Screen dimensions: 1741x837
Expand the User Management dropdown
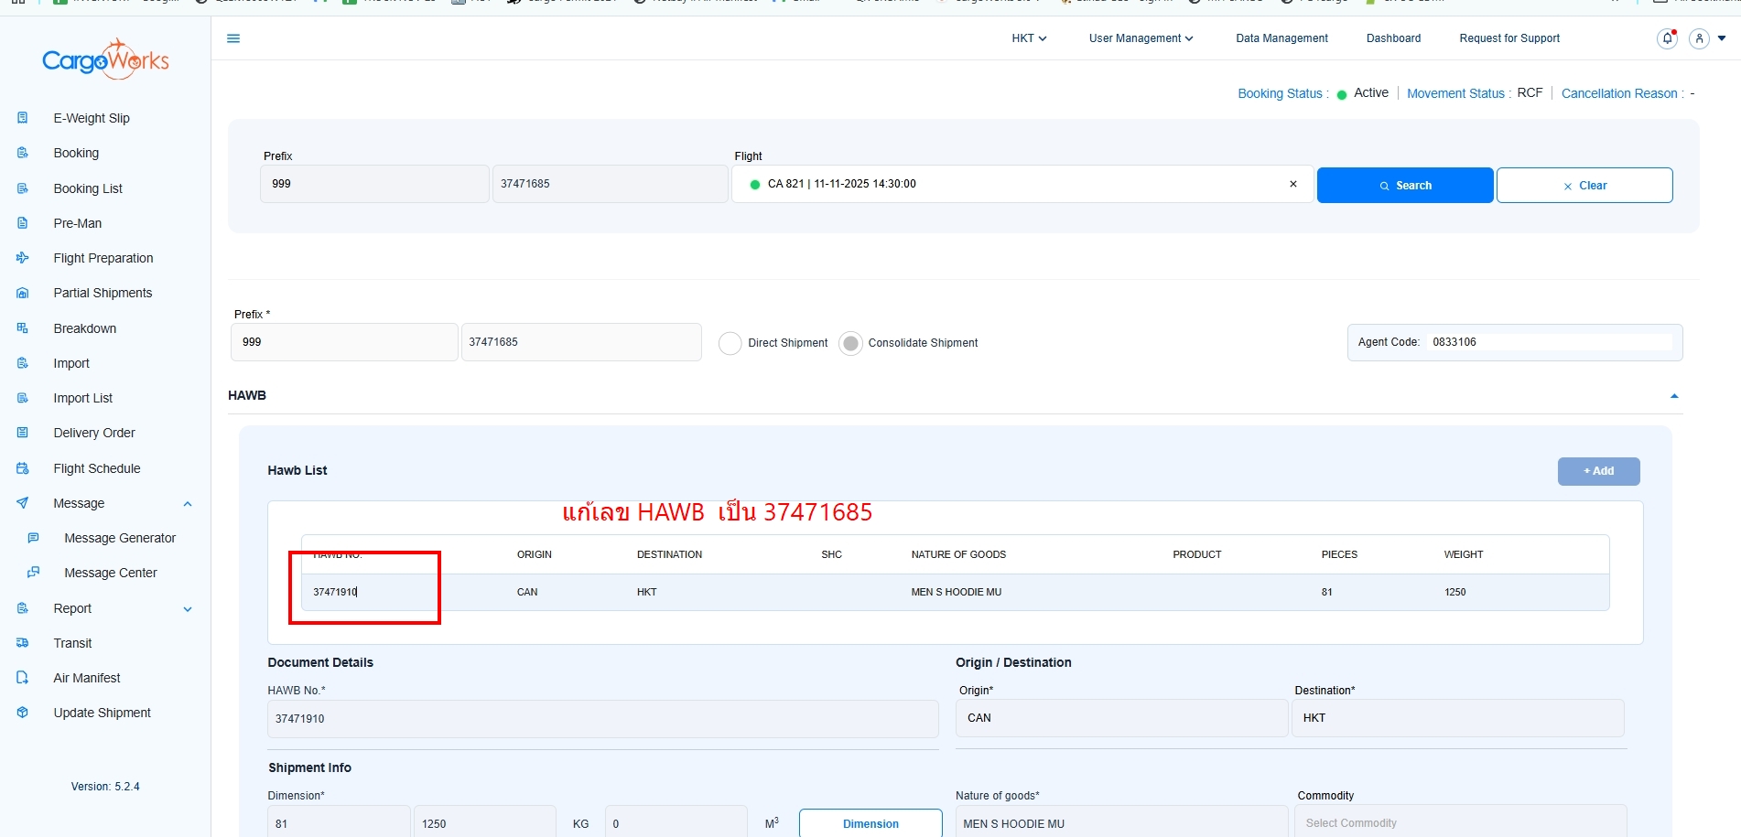(1141, 38)
